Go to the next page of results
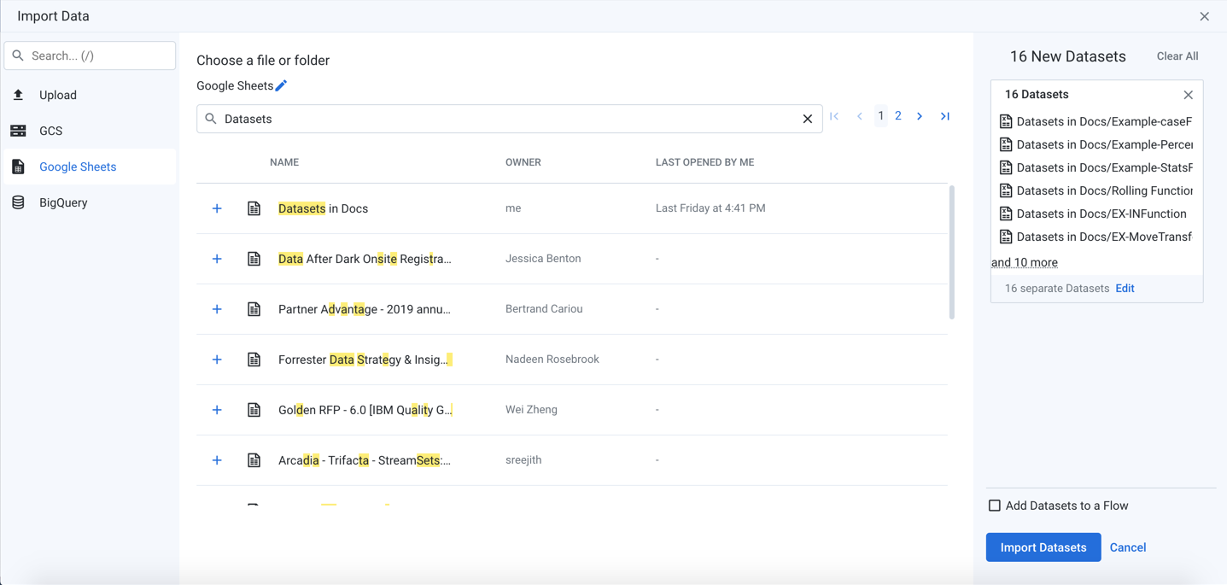 tap(920, 116)
